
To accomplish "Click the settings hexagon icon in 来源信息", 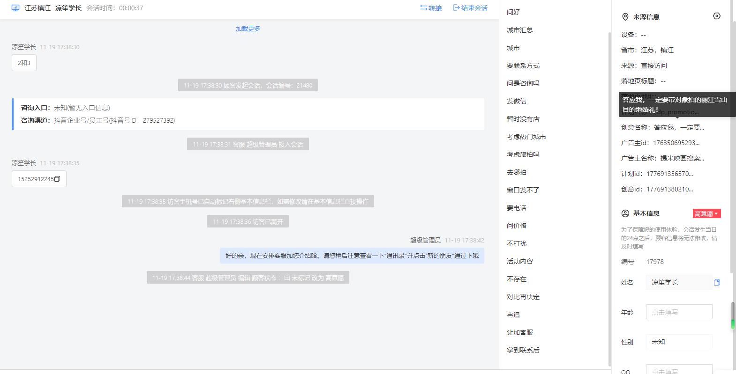I will coord(716,16).
